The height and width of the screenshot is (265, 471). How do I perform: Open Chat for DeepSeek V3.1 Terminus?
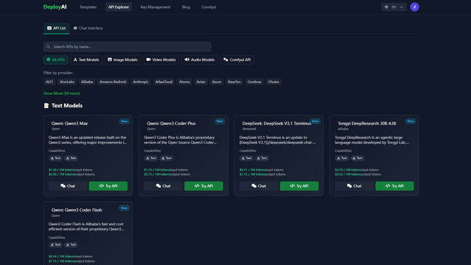[258, 186]
